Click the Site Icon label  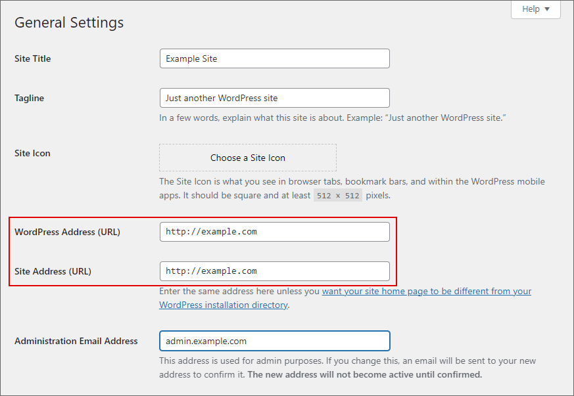(x=32, y=153)
